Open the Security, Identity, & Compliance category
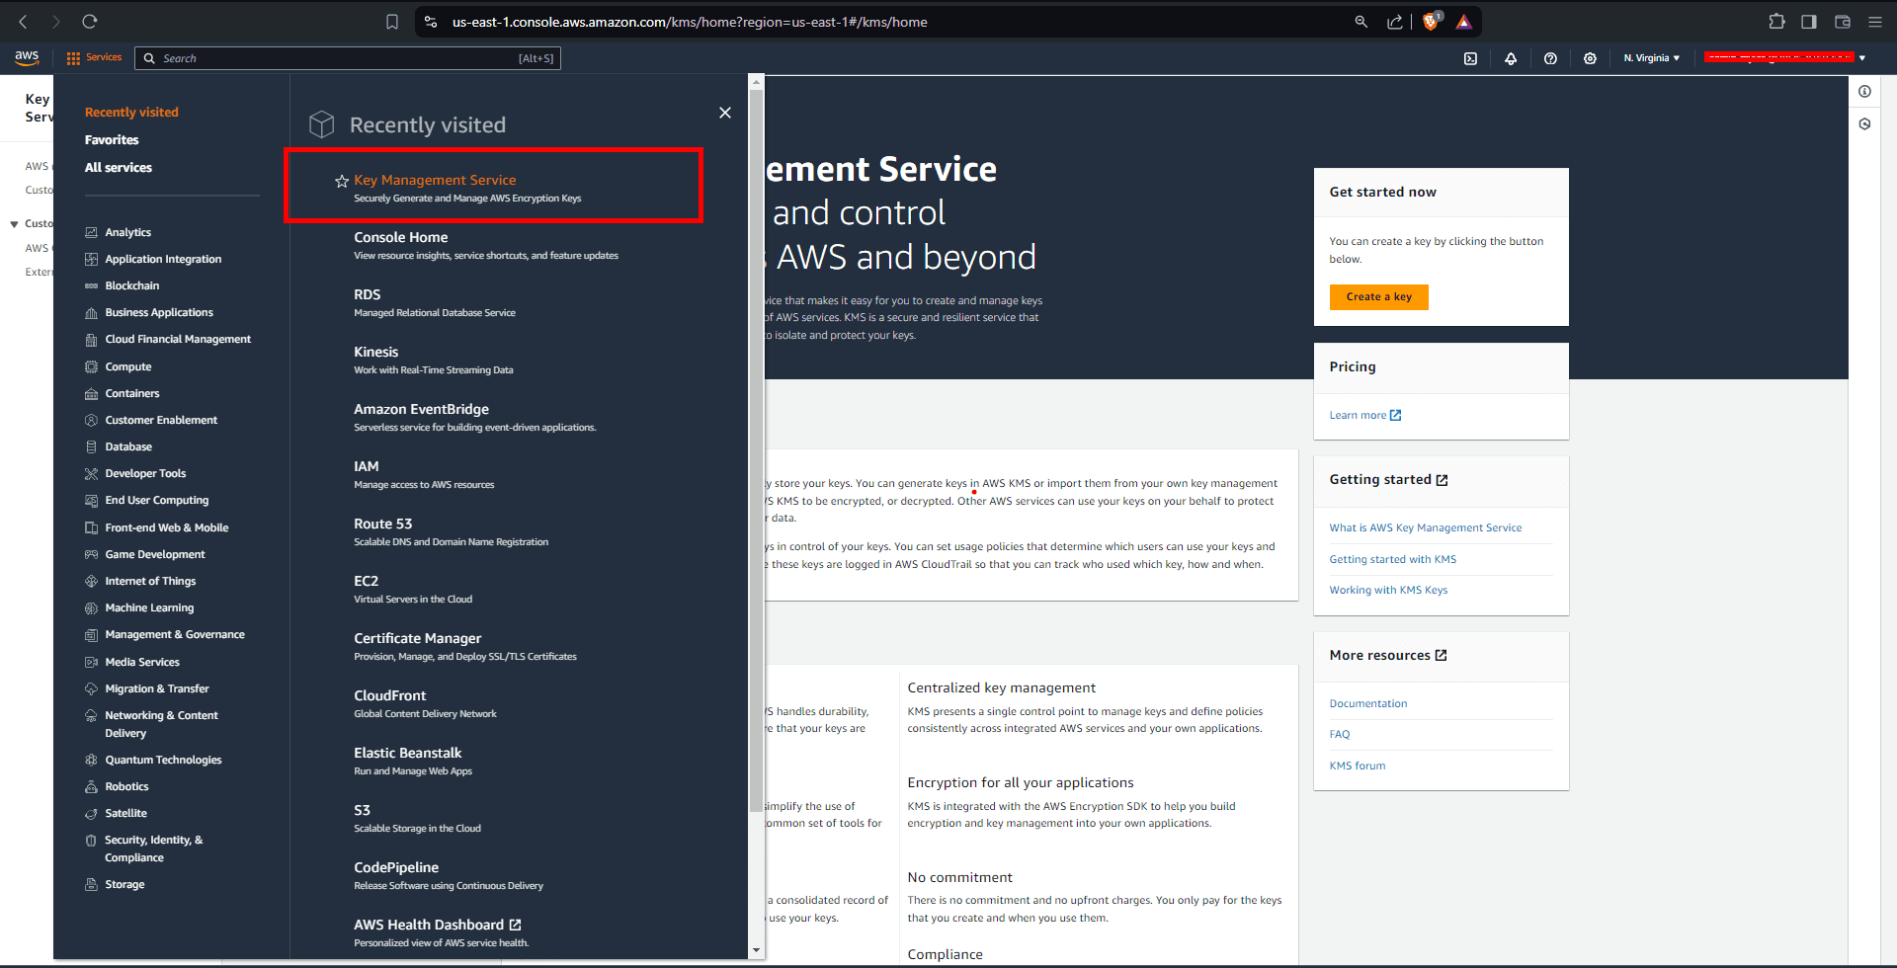The width and height of the screenshot is (1897, 968). tap(154, 849)
